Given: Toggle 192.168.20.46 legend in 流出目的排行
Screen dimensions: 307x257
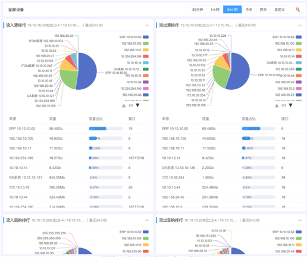Looking at the screenshot, I should coord(289,251).
